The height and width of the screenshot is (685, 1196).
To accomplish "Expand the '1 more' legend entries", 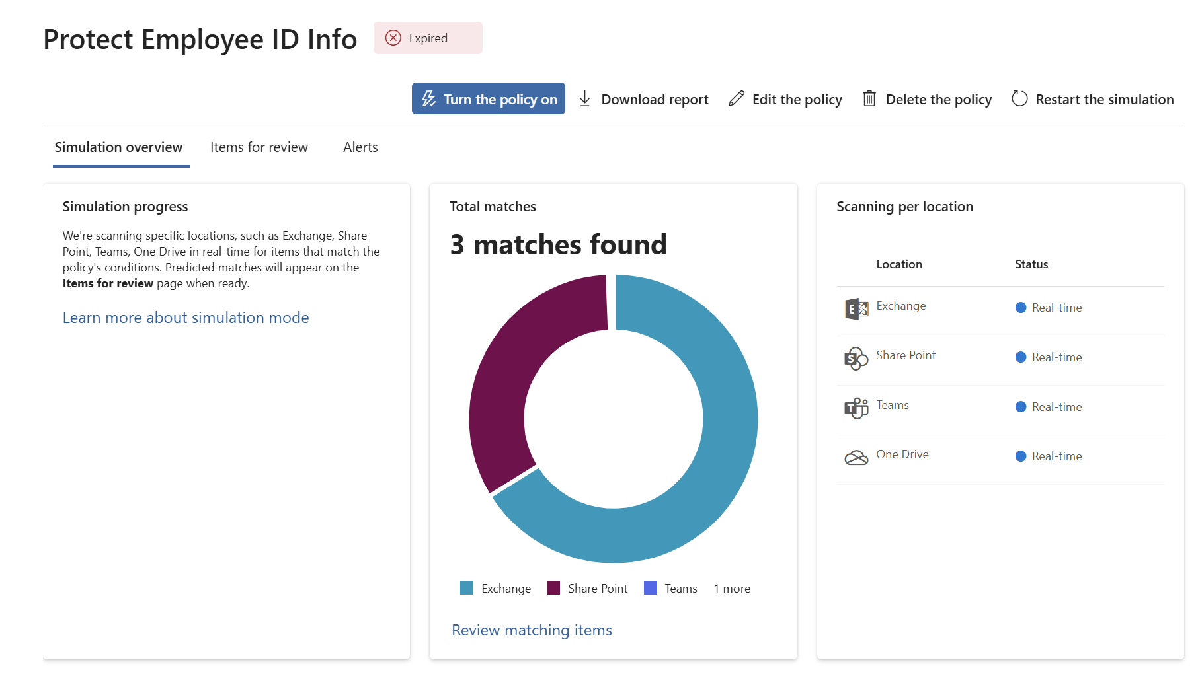I will 732,589.
